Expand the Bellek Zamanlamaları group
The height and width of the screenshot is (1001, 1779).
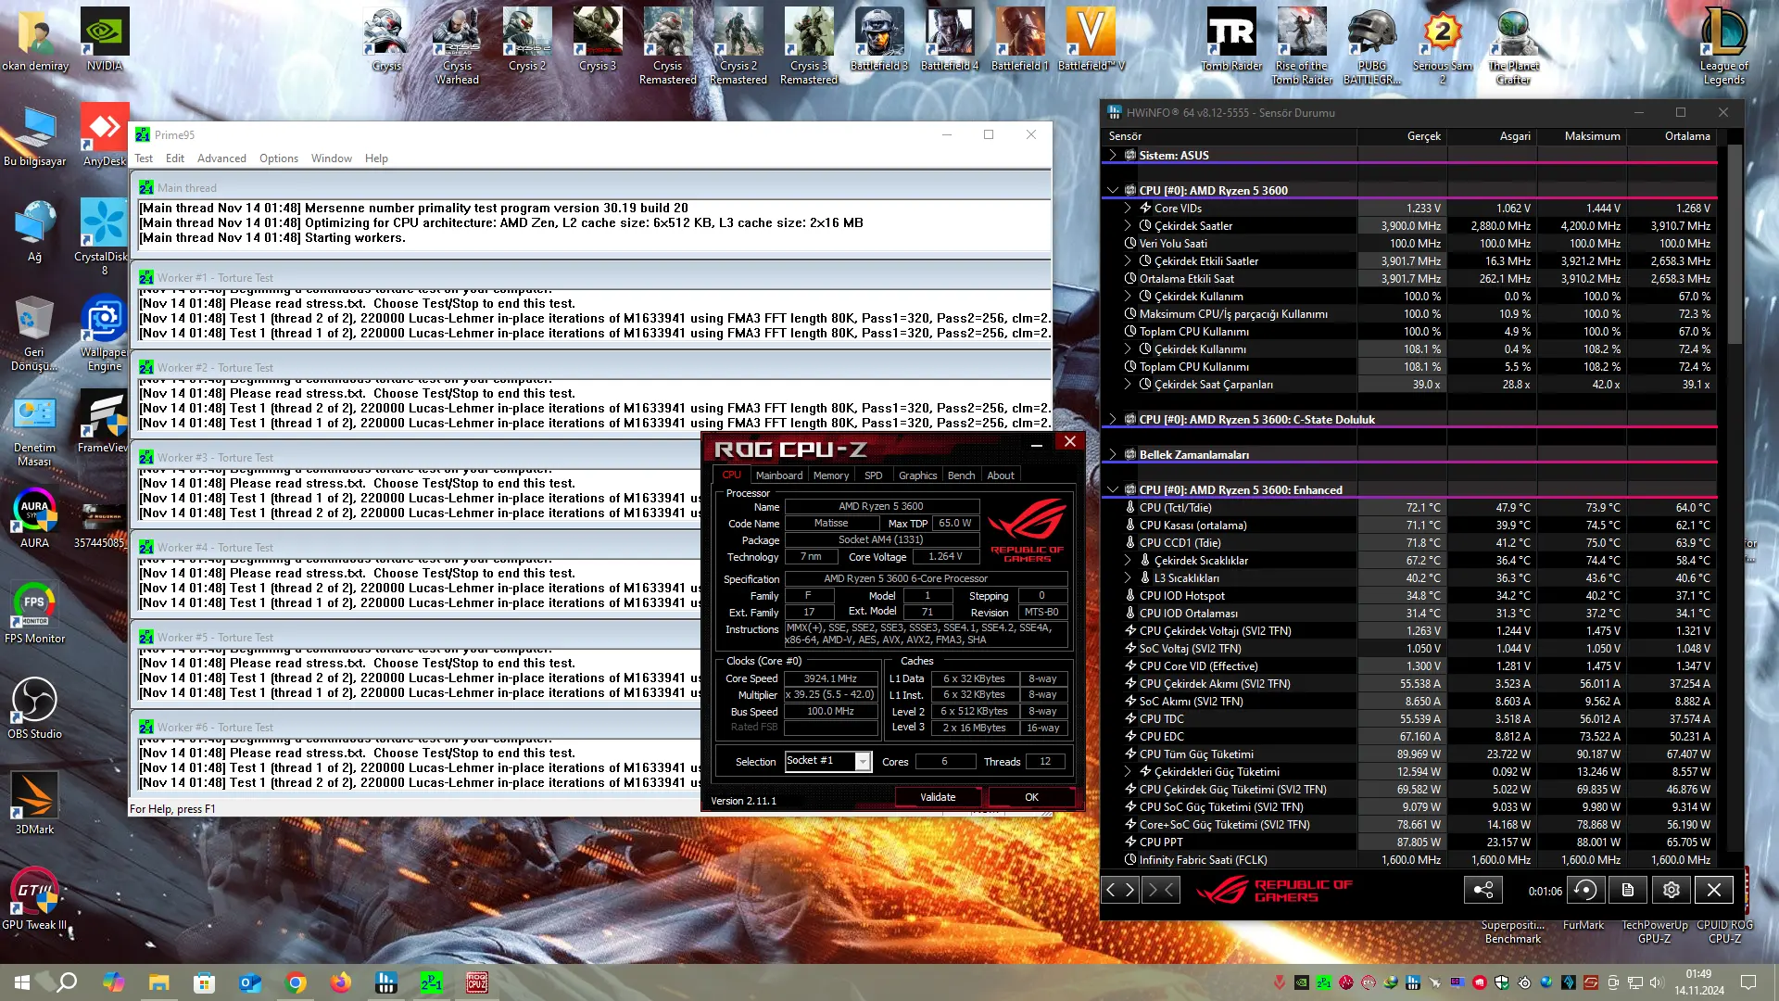click(x=1112, y=454)
